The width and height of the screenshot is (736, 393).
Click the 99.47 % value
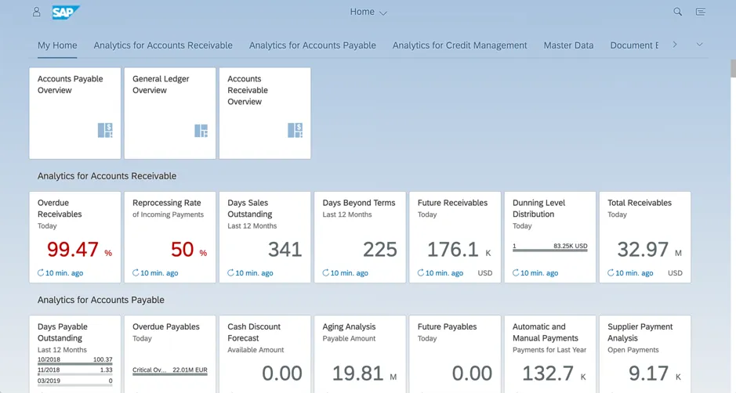(x=79, y=250)
